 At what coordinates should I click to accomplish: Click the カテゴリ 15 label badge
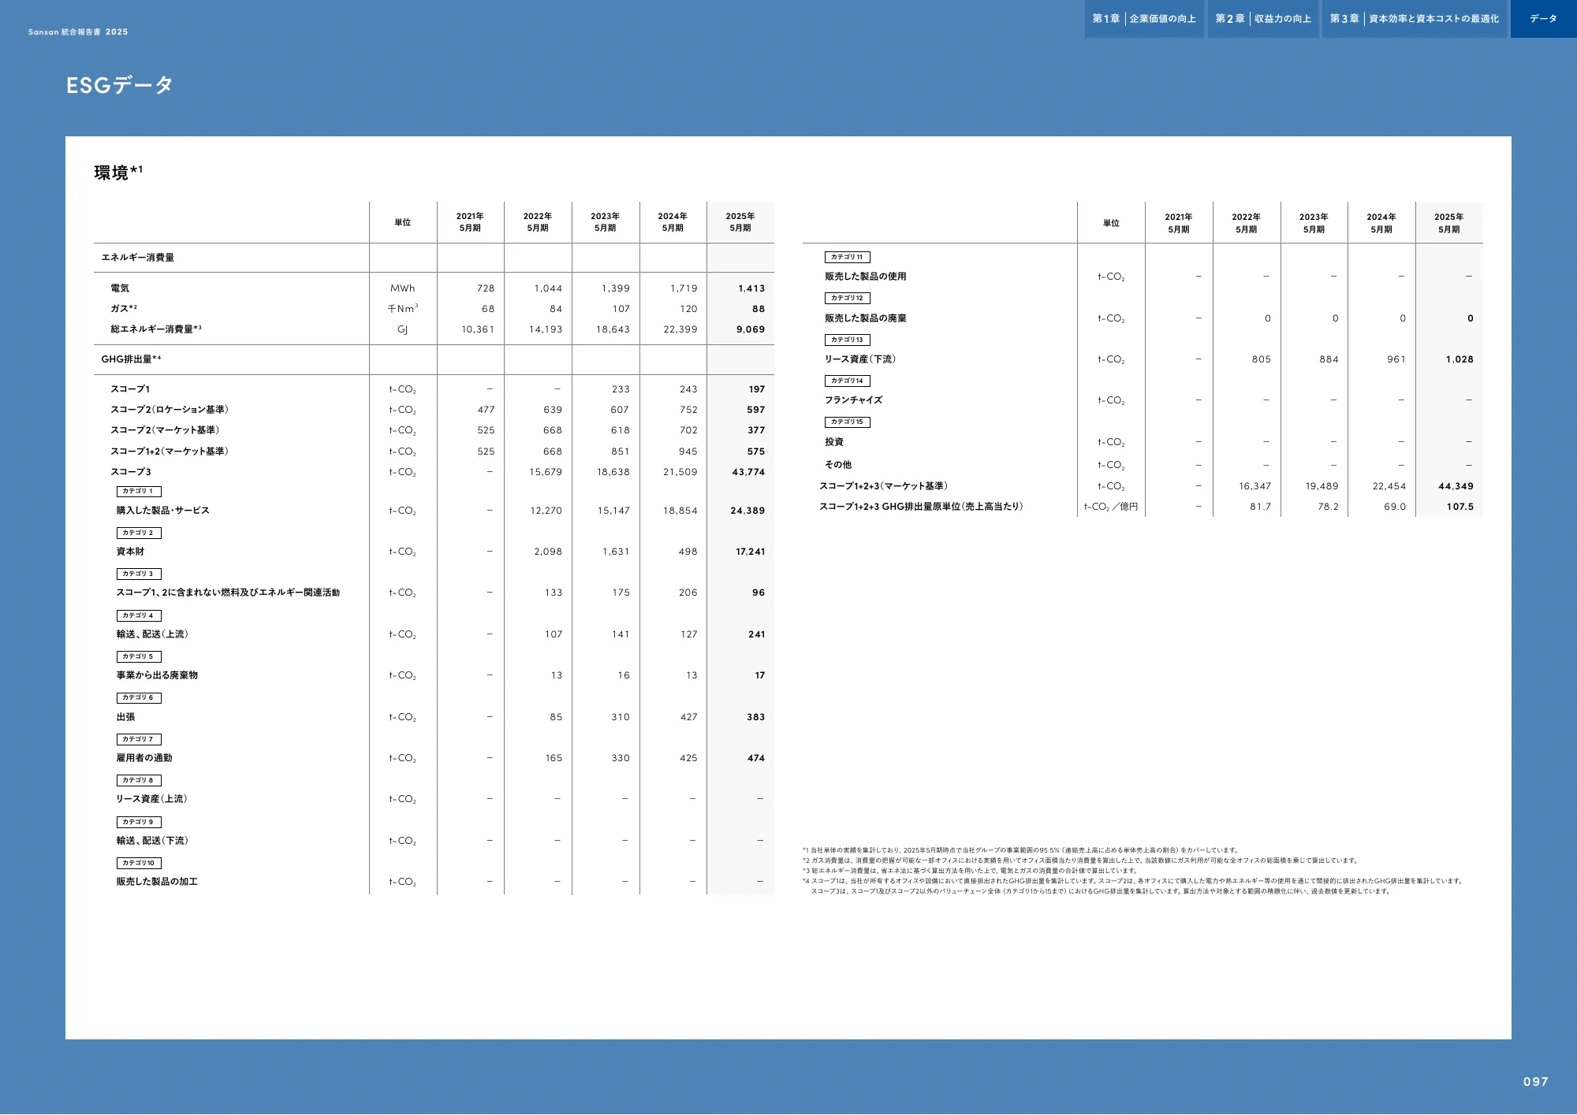tap(847, 422)
